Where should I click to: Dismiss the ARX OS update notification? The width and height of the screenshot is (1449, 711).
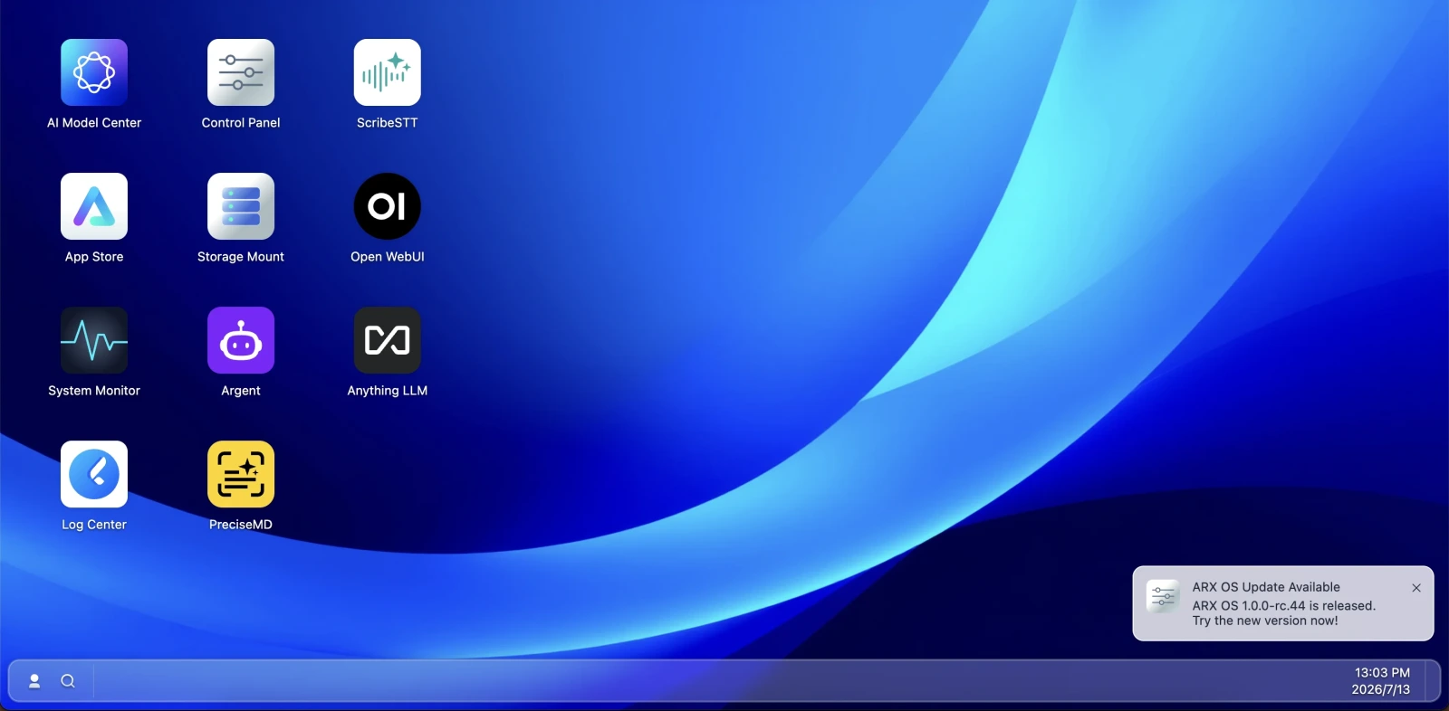pyautogui.click(x=1416, y=588)
